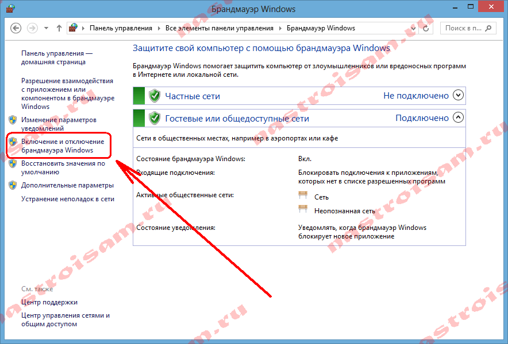Click the 'Не подключено' status text

point(416,96)
